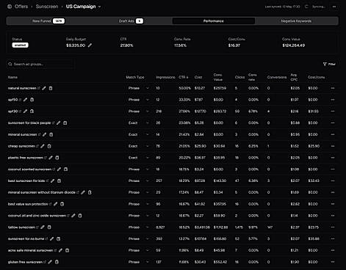The height and width of the screenshot is (270, 346).
Task: Select the $16.97 Cost/Conv summary value
Action: 234,45
